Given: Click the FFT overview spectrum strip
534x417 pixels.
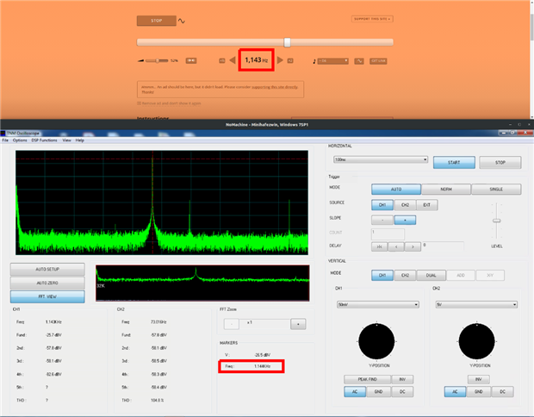Looking at the screenshot, I should pyautogui.click(x=201, y=283).
